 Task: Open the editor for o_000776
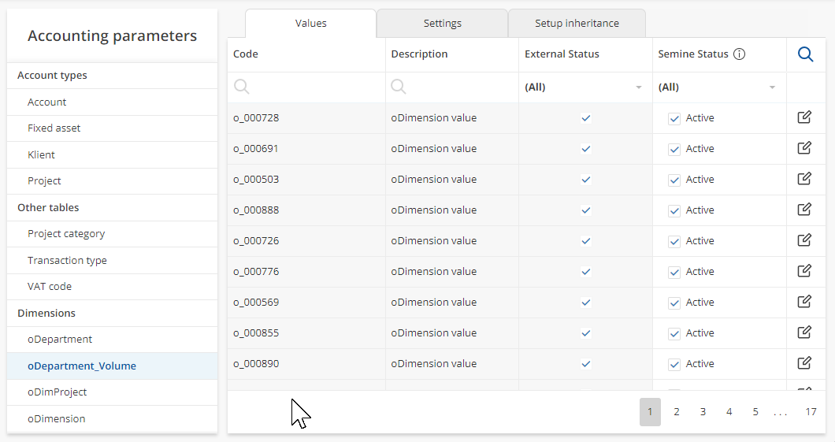tap(804, 271)
